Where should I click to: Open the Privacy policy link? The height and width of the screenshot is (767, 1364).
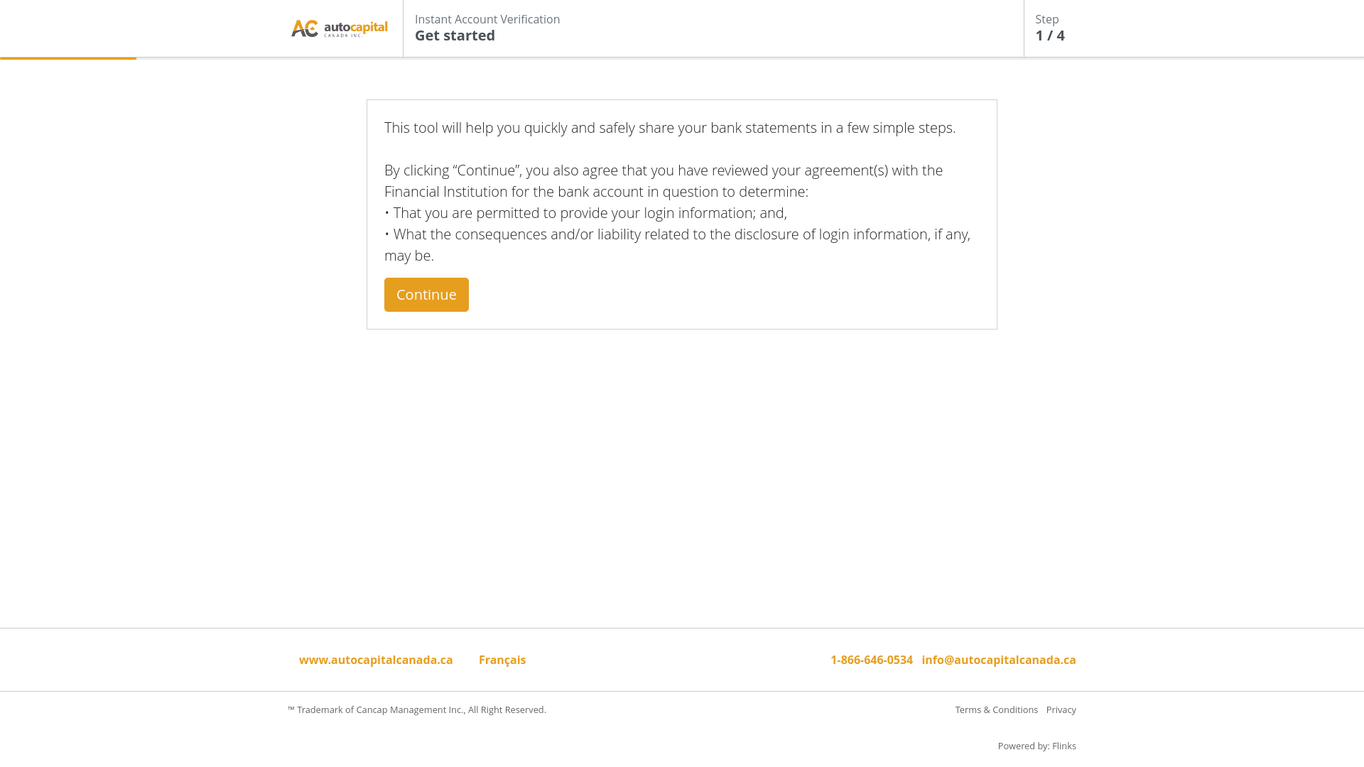pyautogui.click(x=1061, y=709)
